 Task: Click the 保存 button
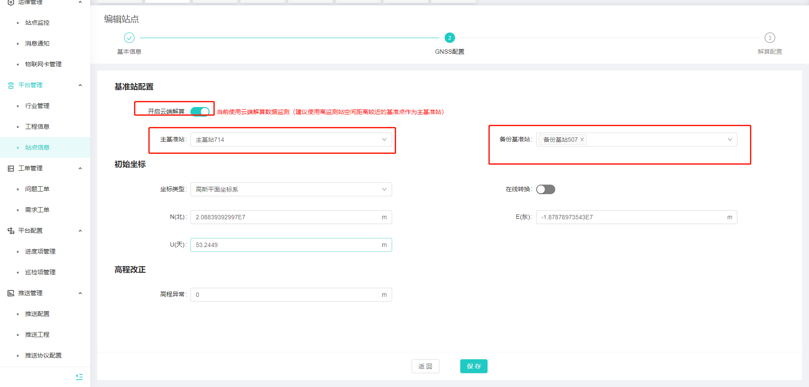point(474,366)
